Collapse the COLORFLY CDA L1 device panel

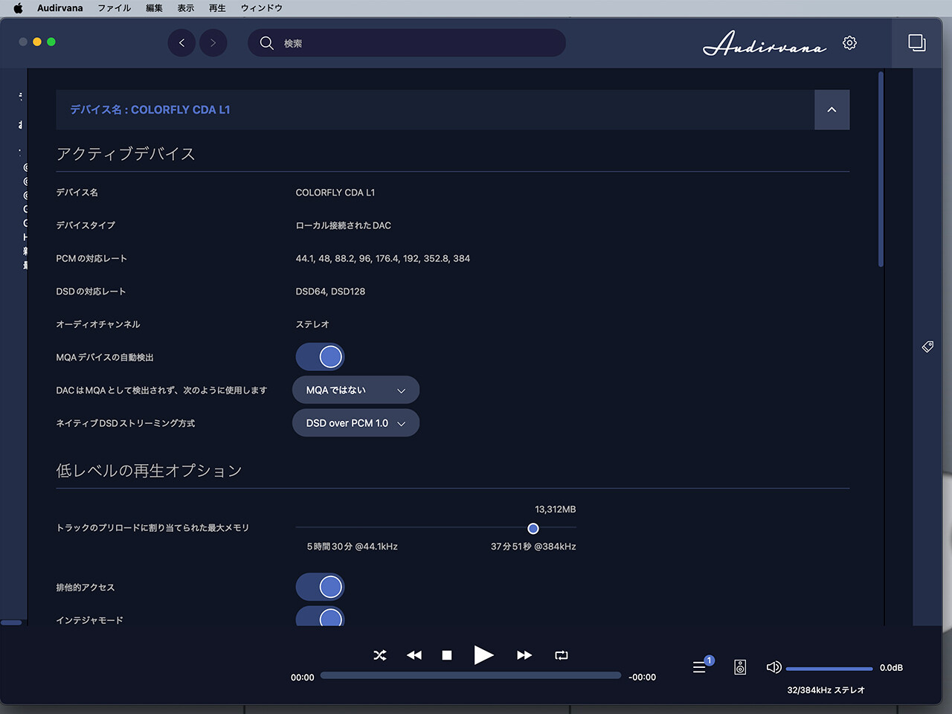coord(832,110)
